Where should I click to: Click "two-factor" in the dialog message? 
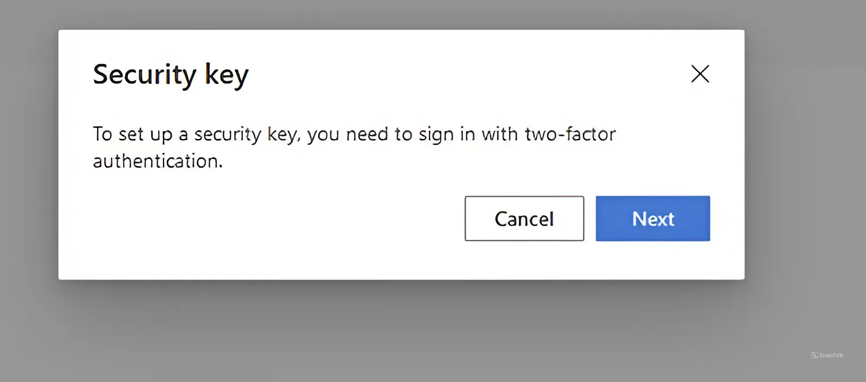pyautogui.click(x=570, y=134)
